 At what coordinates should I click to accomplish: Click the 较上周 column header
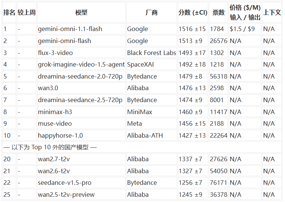[x=27, y=12]
